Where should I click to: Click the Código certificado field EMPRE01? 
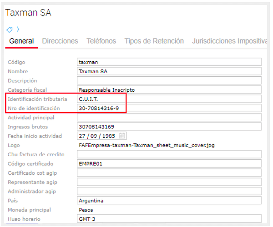[x=169, y=163]
